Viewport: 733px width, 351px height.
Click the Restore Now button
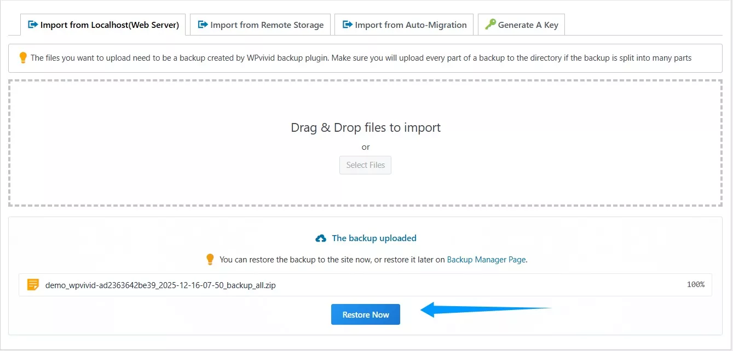[x=366, y=314]
